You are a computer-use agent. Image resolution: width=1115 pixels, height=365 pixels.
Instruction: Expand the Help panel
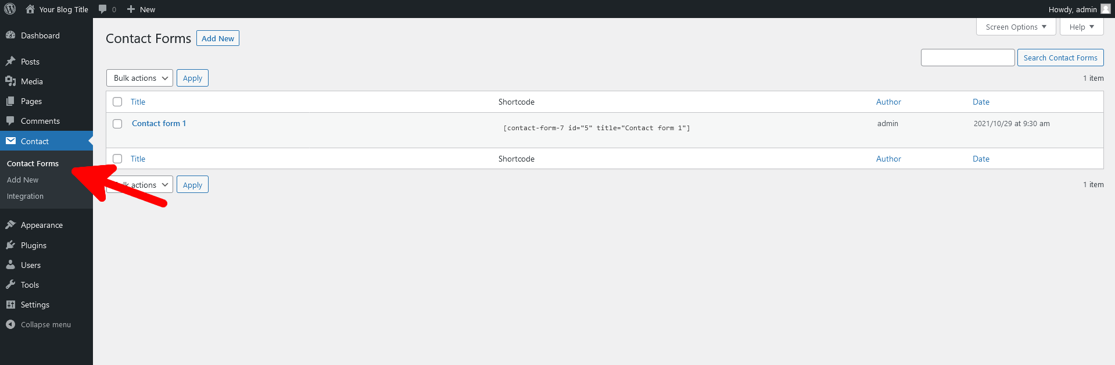tap(1081, 27)
